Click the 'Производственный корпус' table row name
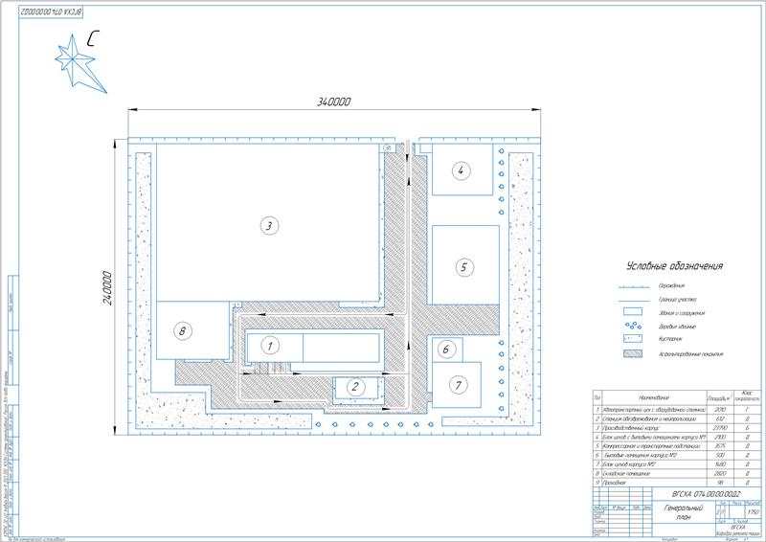Image resolution: width=766 pixels, height=542 pixels. click(631, 428)
